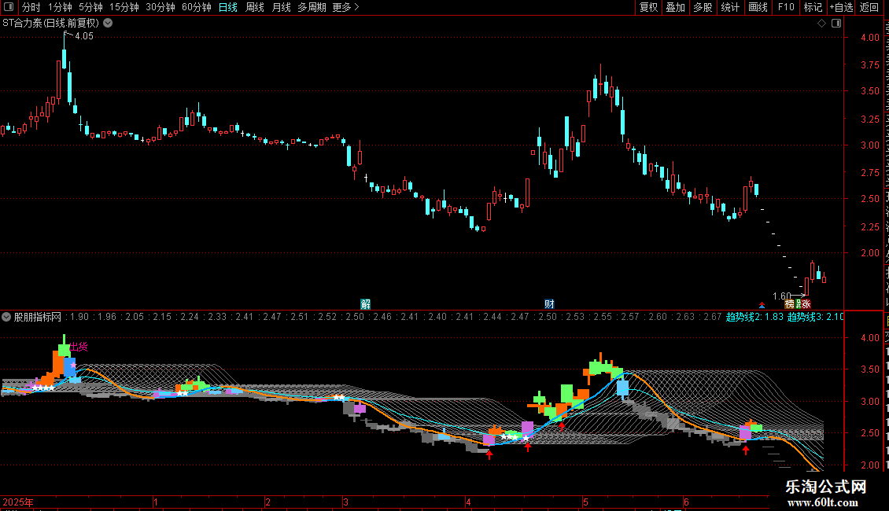Viewport: 889px width, 511px height.
Task: Click the 统计 statistics button
Action: coord(730,7)
